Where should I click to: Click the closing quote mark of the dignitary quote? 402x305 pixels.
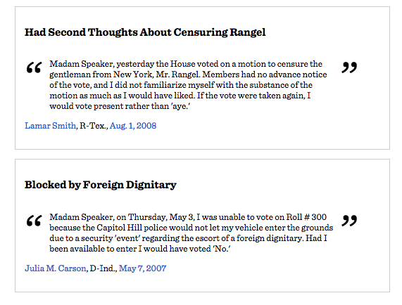coord(349,221)
